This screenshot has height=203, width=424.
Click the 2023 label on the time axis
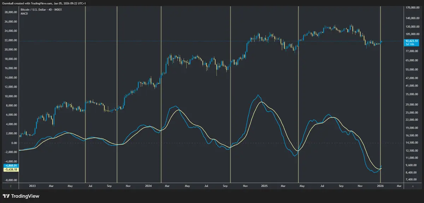[x=33, y=185]
